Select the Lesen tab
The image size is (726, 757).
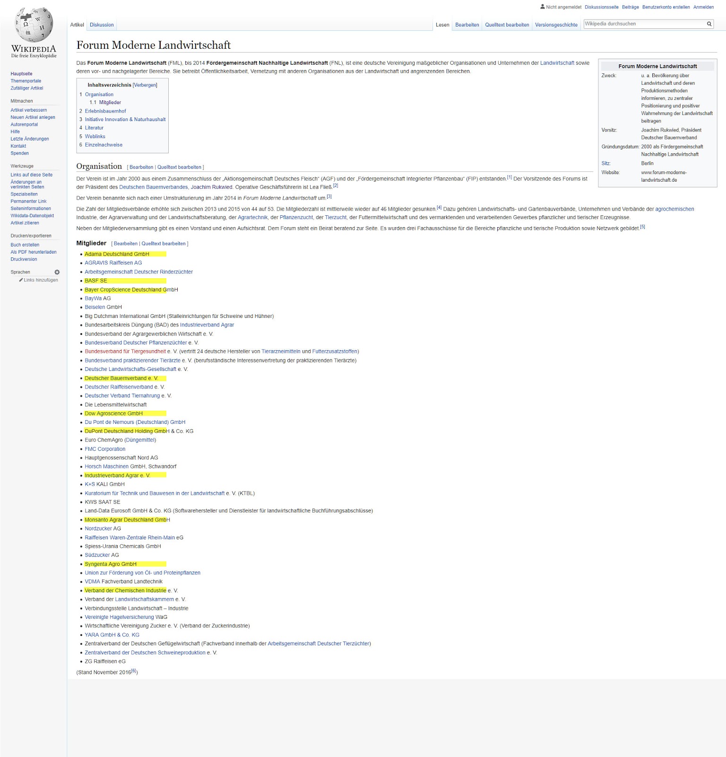click(x=442, y=25)
